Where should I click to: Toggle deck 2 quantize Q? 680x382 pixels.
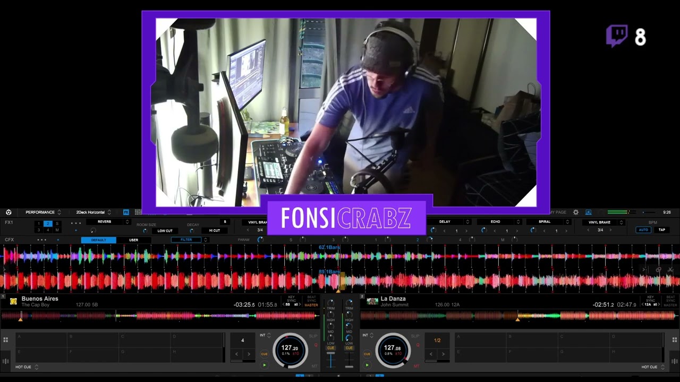[x=418, y=345]
